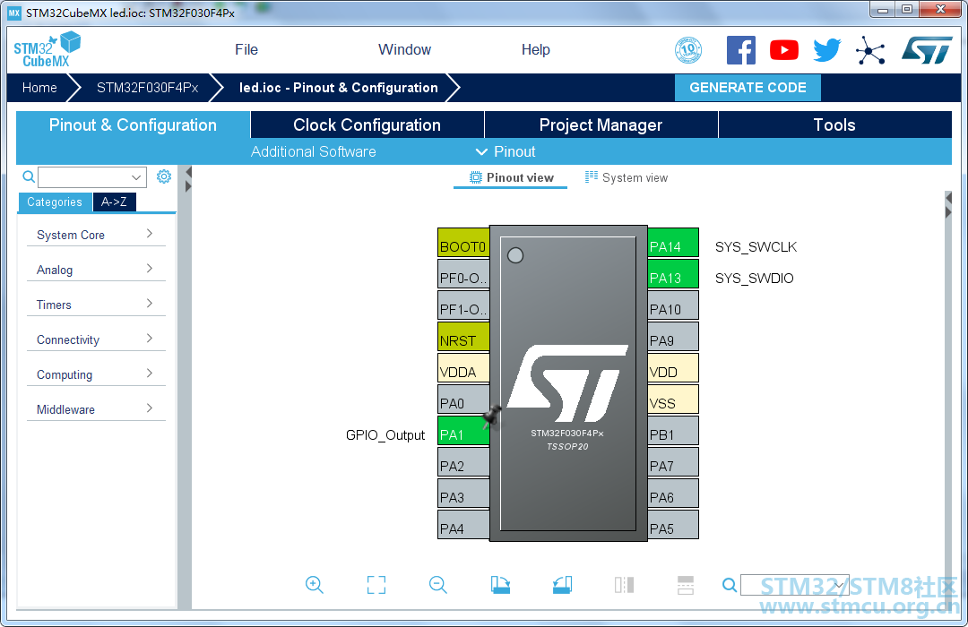Click the fit-to-screen frame icon
968x627 pixels.
pyautogui.click(x=376, y=584)
